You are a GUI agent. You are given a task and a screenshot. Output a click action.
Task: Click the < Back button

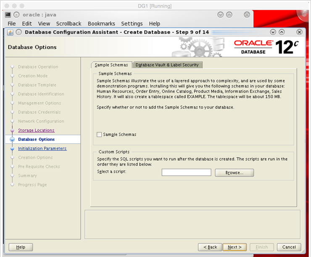click(x=210, y=247)
